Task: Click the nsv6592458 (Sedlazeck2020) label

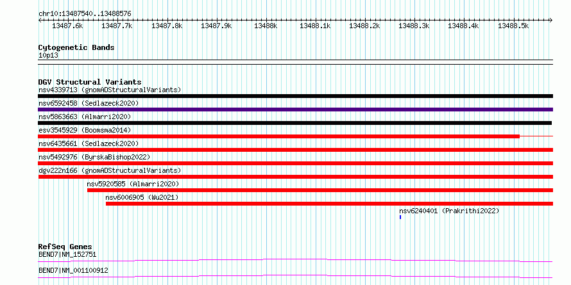Action: tap(89, 103)
